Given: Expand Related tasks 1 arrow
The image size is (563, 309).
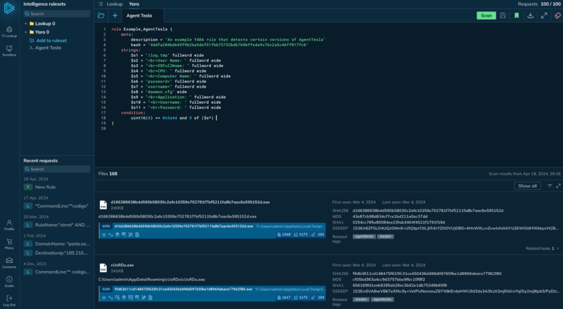Looking at the screenshot, I should pos(559,248).
